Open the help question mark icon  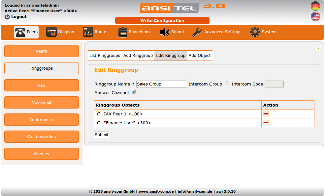(x=318, y=49)
